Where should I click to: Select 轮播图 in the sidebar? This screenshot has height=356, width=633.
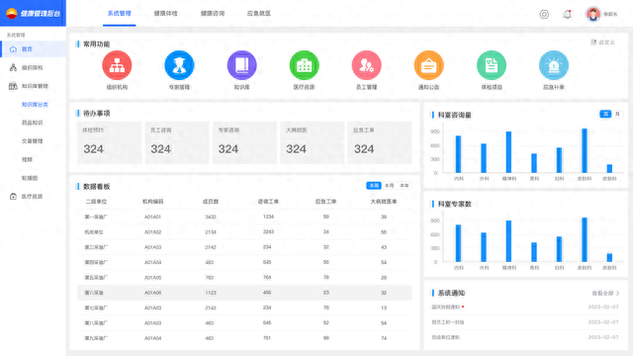(x=30, y=178)
